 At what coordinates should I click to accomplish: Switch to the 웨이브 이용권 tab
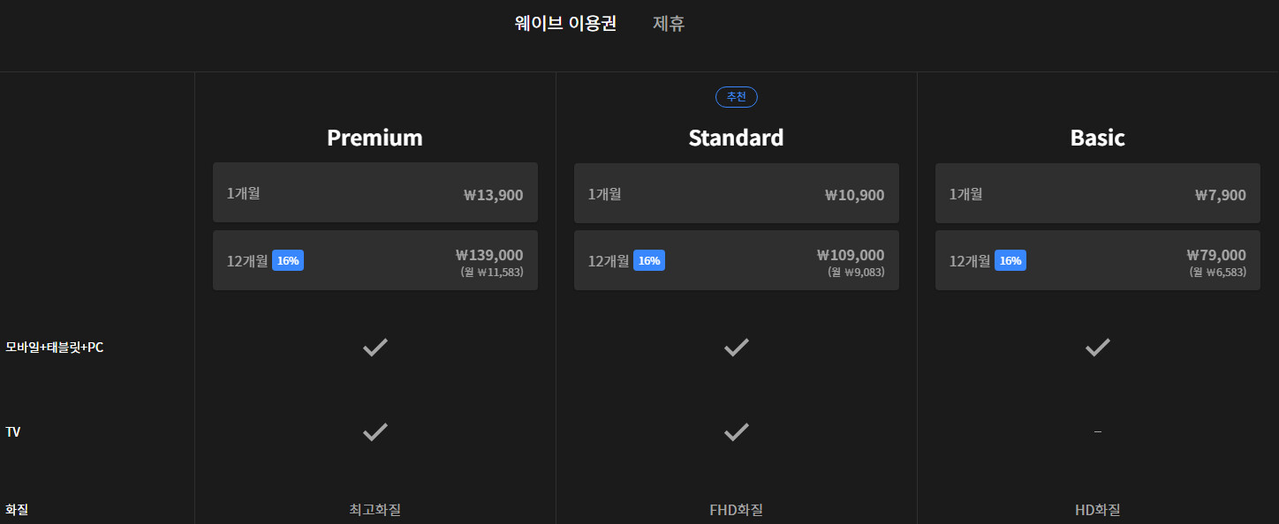565,24
